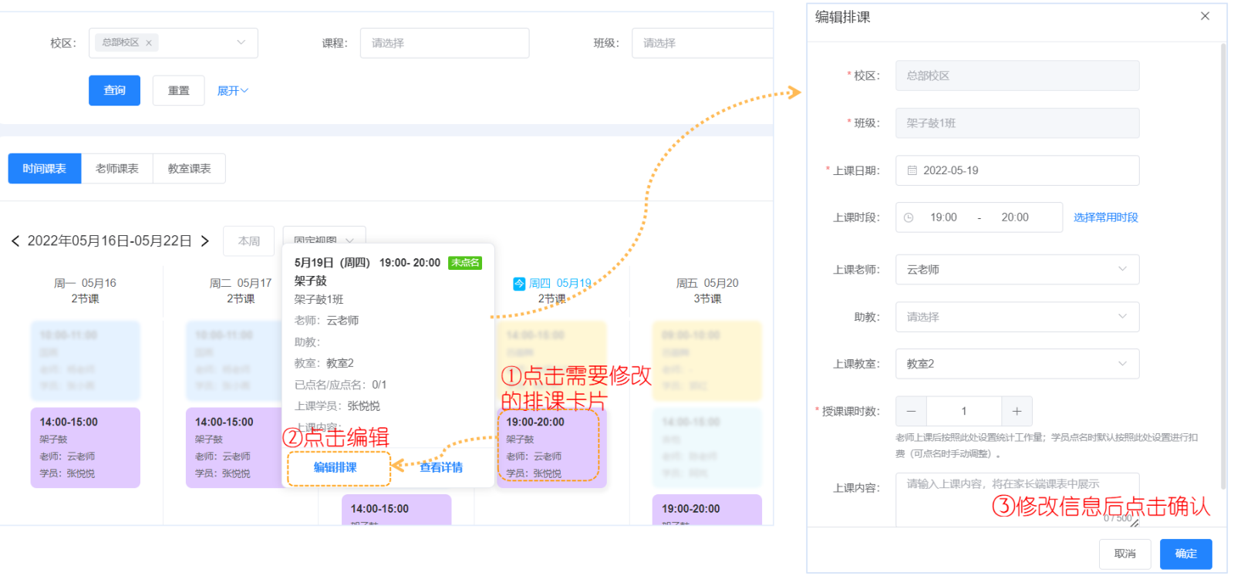Click the 未点名 status tag

[x=465, y=263]
